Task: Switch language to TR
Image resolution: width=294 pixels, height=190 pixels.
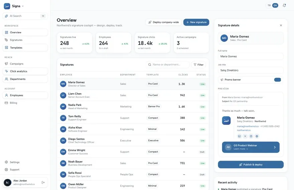Action: 269,5
